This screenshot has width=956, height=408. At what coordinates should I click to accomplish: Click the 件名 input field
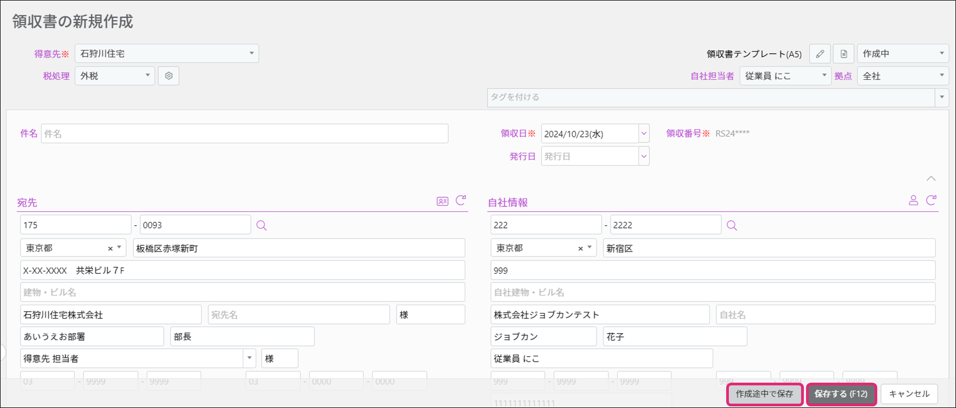[244, 134]
